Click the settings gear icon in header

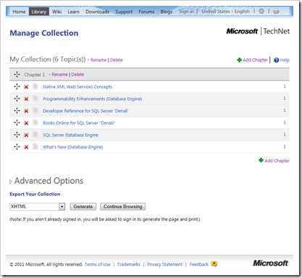point(261,11)
